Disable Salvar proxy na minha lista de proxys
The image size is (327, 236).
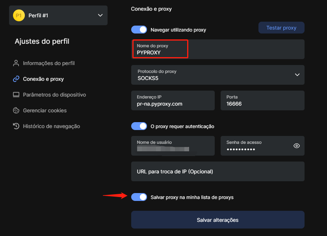click(x=139, y=197)
